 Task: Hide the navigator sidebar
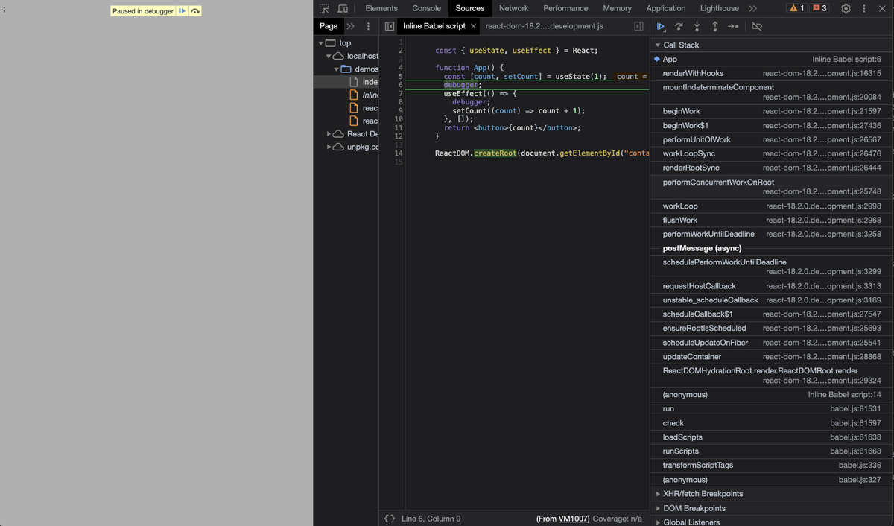pyautogui.click(x=389, y=26)
